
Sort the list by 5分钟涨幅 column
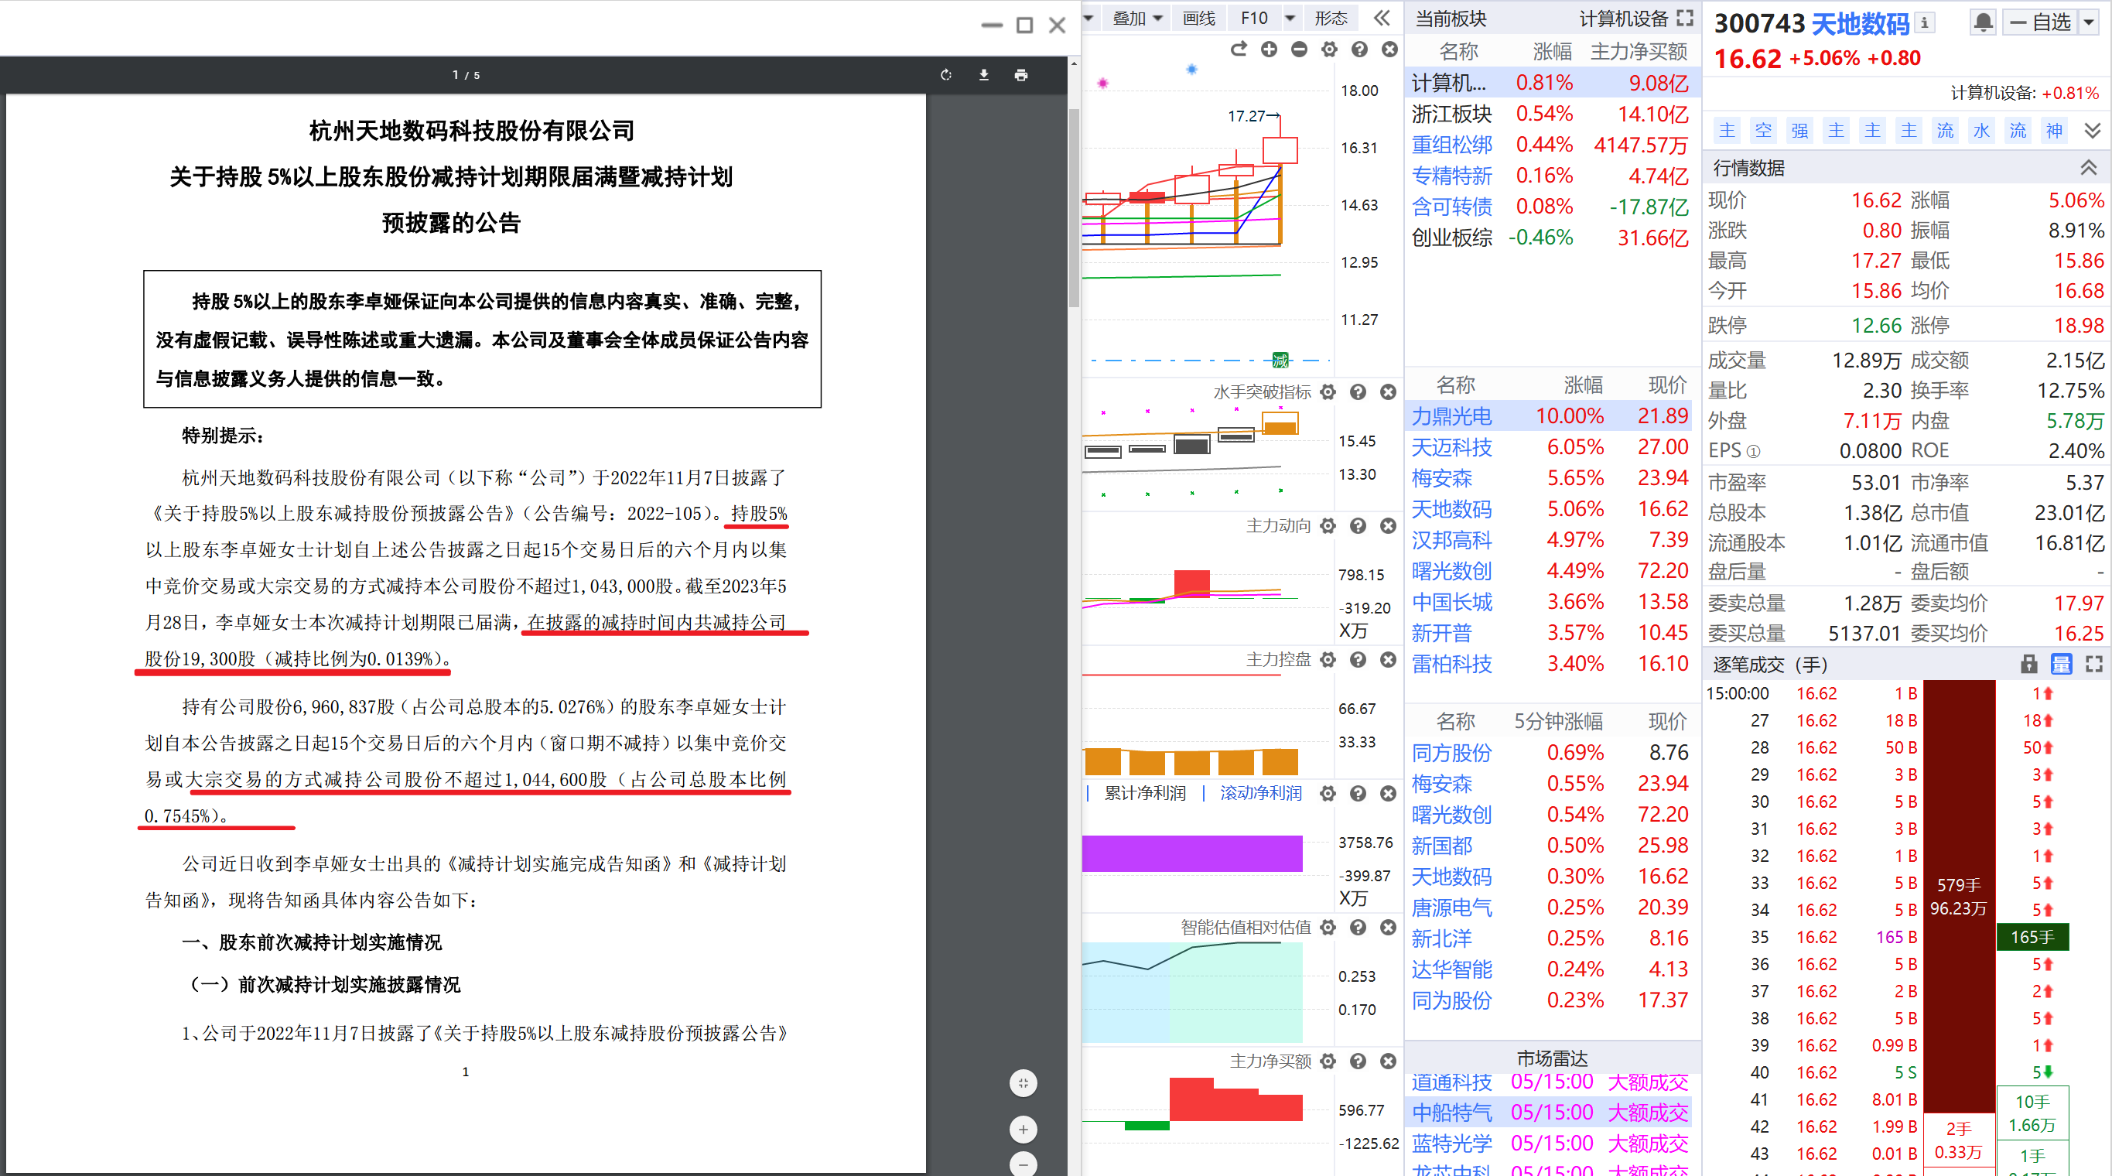tap(1558, 722)
